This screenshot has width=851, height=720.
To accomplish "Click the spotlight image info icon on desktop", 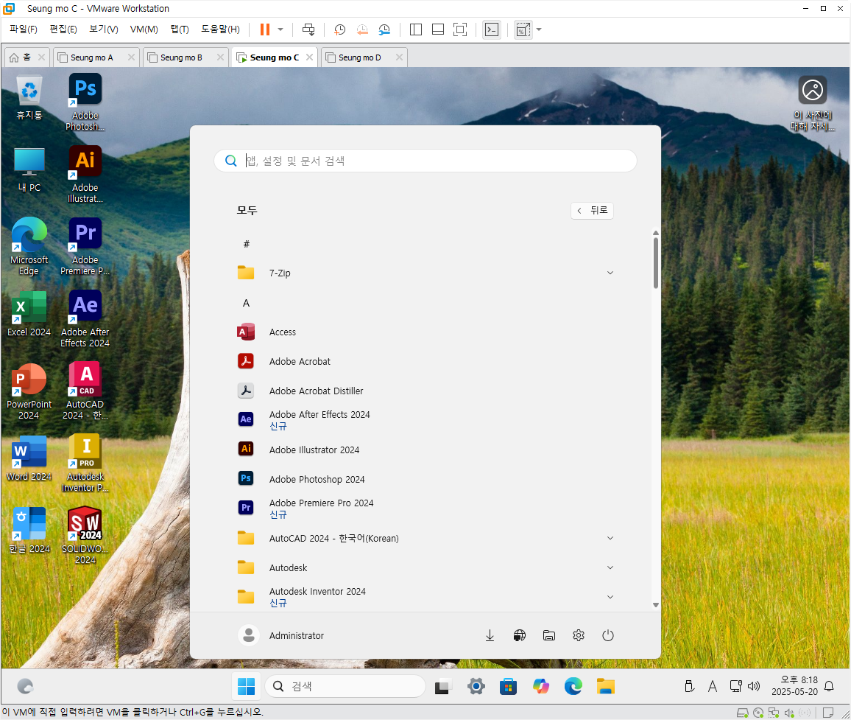I will click(x=813, y=103).
